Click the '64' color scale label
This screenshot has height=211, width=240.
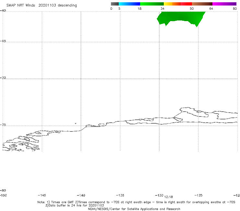[x=211, y=8]
